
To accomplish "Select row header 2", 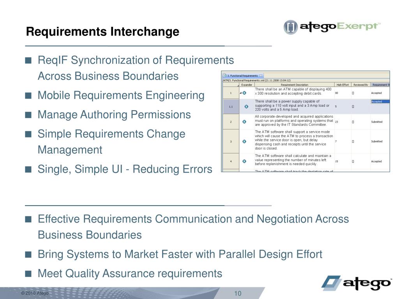I will point(231,122).
